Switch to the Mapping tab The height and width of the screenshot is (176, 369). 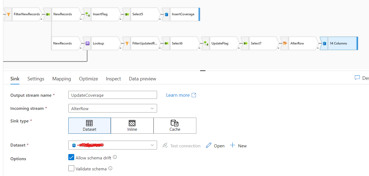click(61, 78)
